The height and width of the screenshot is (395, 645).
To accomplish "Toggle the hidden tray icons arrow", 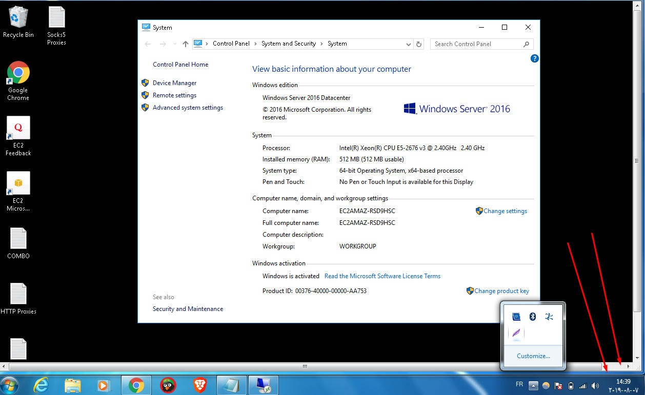I will 534,386.
